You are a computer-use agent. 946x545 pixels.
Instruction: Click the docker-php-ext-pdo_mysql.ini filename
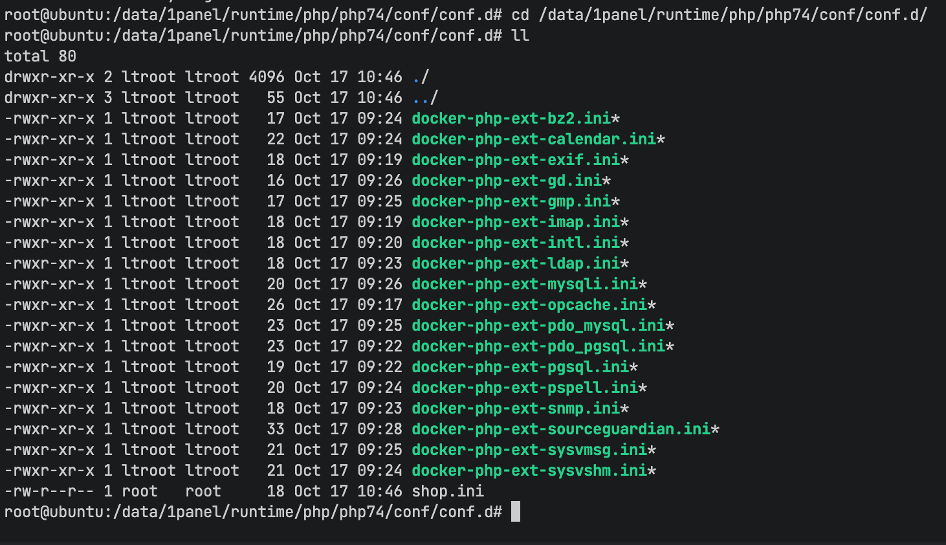coord(538,326)
